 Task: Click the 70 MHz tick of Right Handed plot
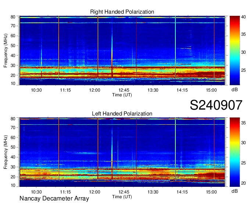(x=13, y=26)
